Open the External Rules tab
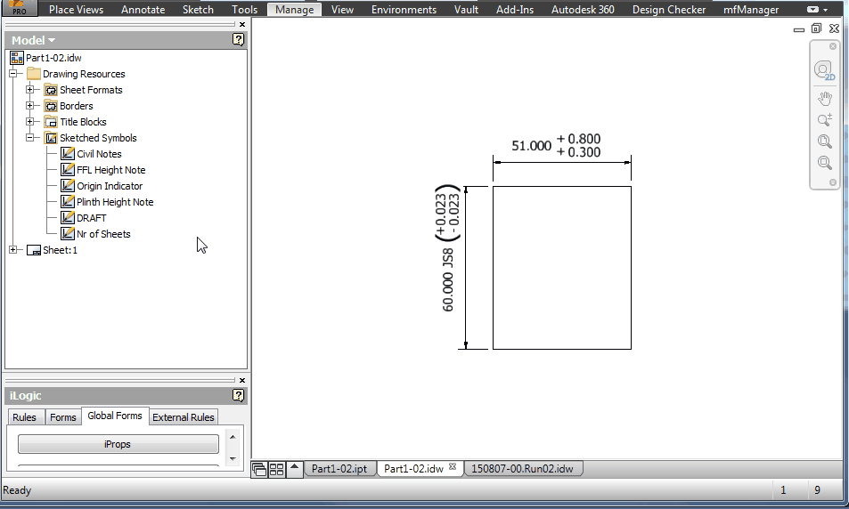The height and width of the screenshot is (509, 849). click(x=183, y=417)
